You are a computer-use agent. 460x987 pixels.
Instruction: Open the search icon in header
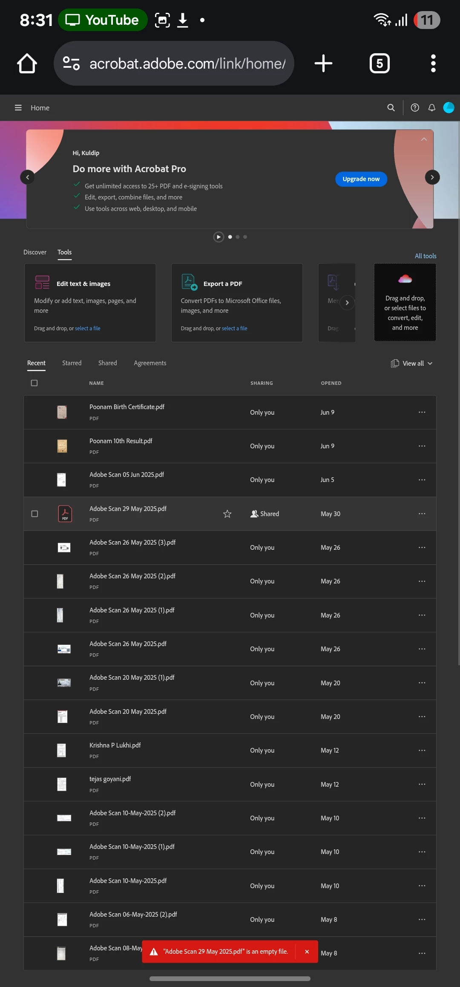click(391, 108)
